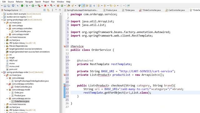Click Collapse All in Package Explorer
Screen dimensions: 200x113
44,10
